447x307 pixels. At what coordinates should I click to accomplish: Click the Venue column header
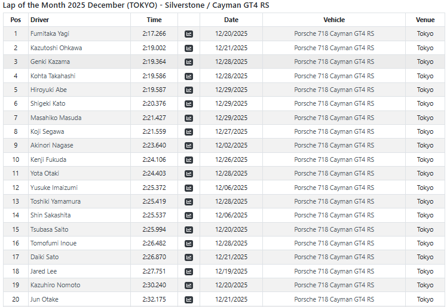click(x=425, y=20)
